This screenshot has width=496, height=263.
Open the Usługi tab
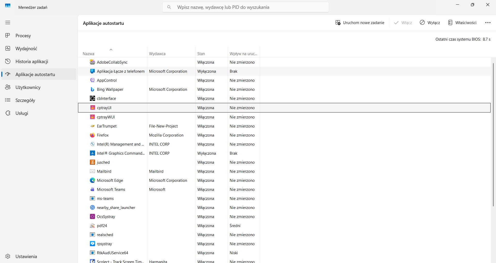point(39,113)
